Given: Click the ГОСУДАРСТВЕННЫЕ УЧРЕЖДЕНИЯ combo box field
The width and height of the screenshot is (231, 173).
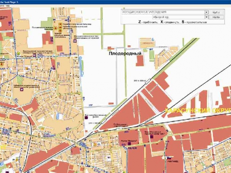Looking at the screenshot, I should pyautogui.click(x=163, y=12).
